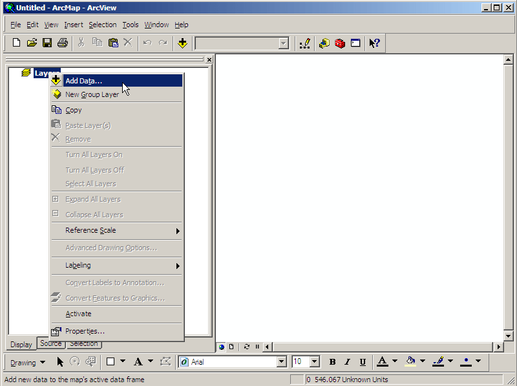Viewport: 517px width, 386px height.
Task: Click the Delete X toolbar icon
Action: point(128,43)
